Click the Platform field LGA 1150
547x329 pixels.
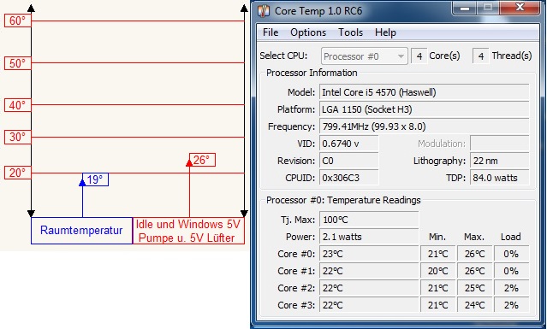(425, 109)
